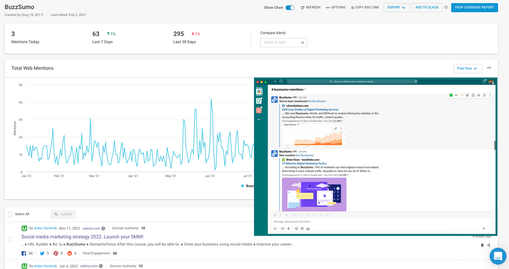The height and width of the screenshot is (269, 509).
Task: Click the share icon on the Udemy article
Action: point(489,245)
